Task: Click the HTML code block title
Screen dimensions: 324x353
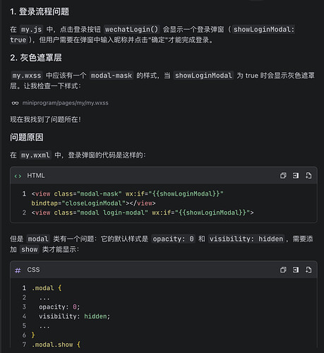Action: pos(36,176)
